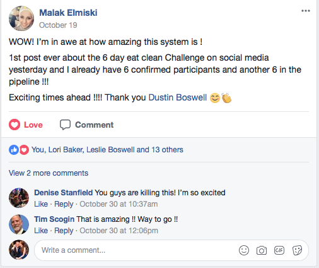Expand View 2 more comments

point(49,173)
